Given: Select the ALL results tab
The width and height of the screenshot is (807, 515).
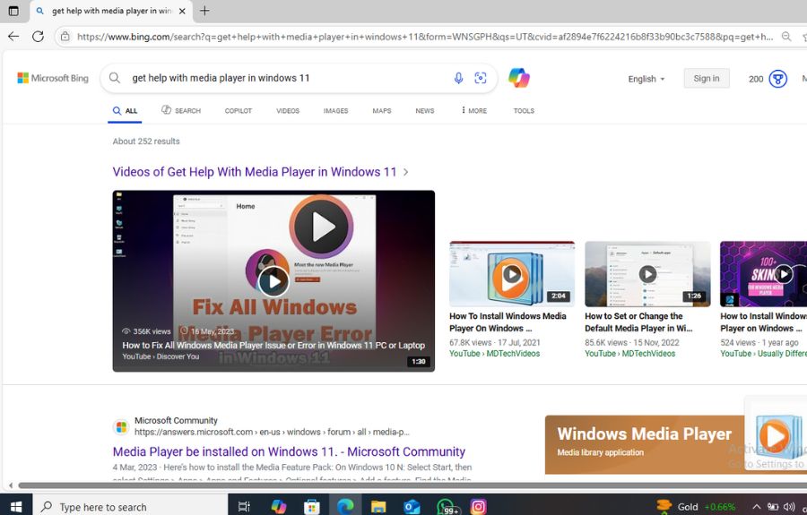Looking at the screenshot, I should pos(125,110).
